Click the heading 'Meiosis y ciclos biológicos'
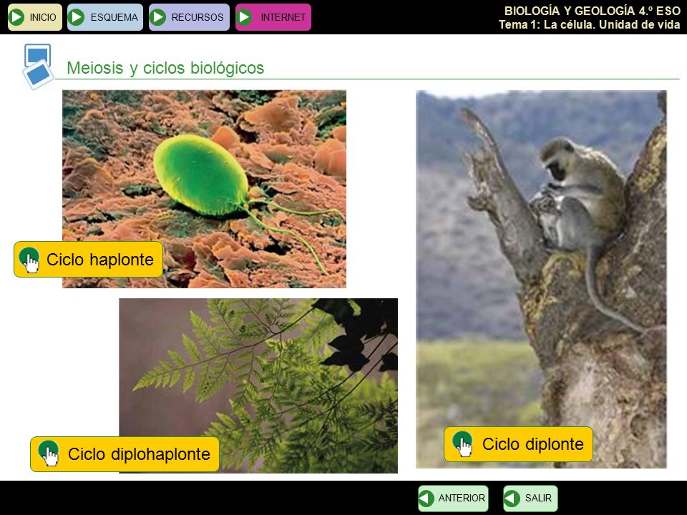This screenshot has width=687, height=515. [x=165, y=69]
